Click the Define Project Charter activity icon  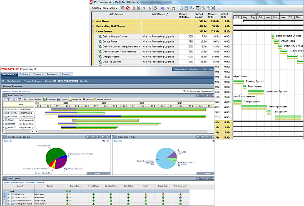point(100,36)
